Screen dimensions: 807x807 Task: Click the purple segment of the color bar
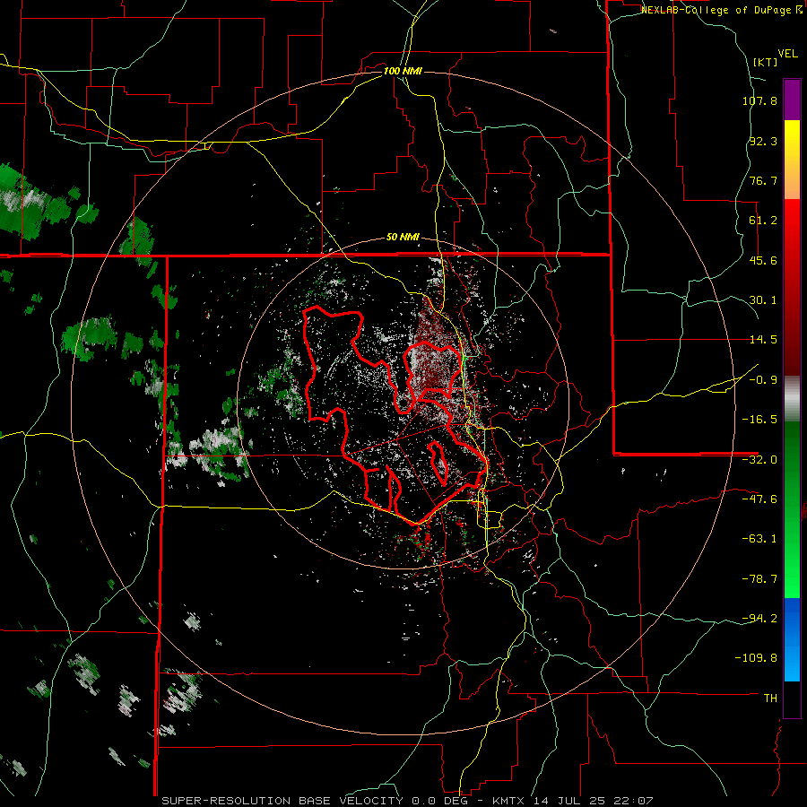pos(792,100)
